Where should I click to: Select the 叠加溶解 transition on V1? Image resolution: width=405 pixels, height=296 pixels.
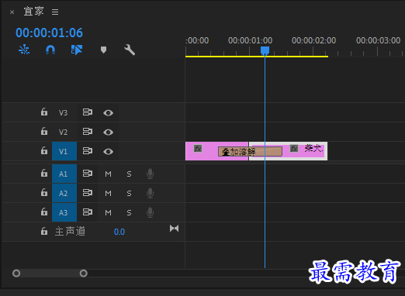[x=250, y=152]
